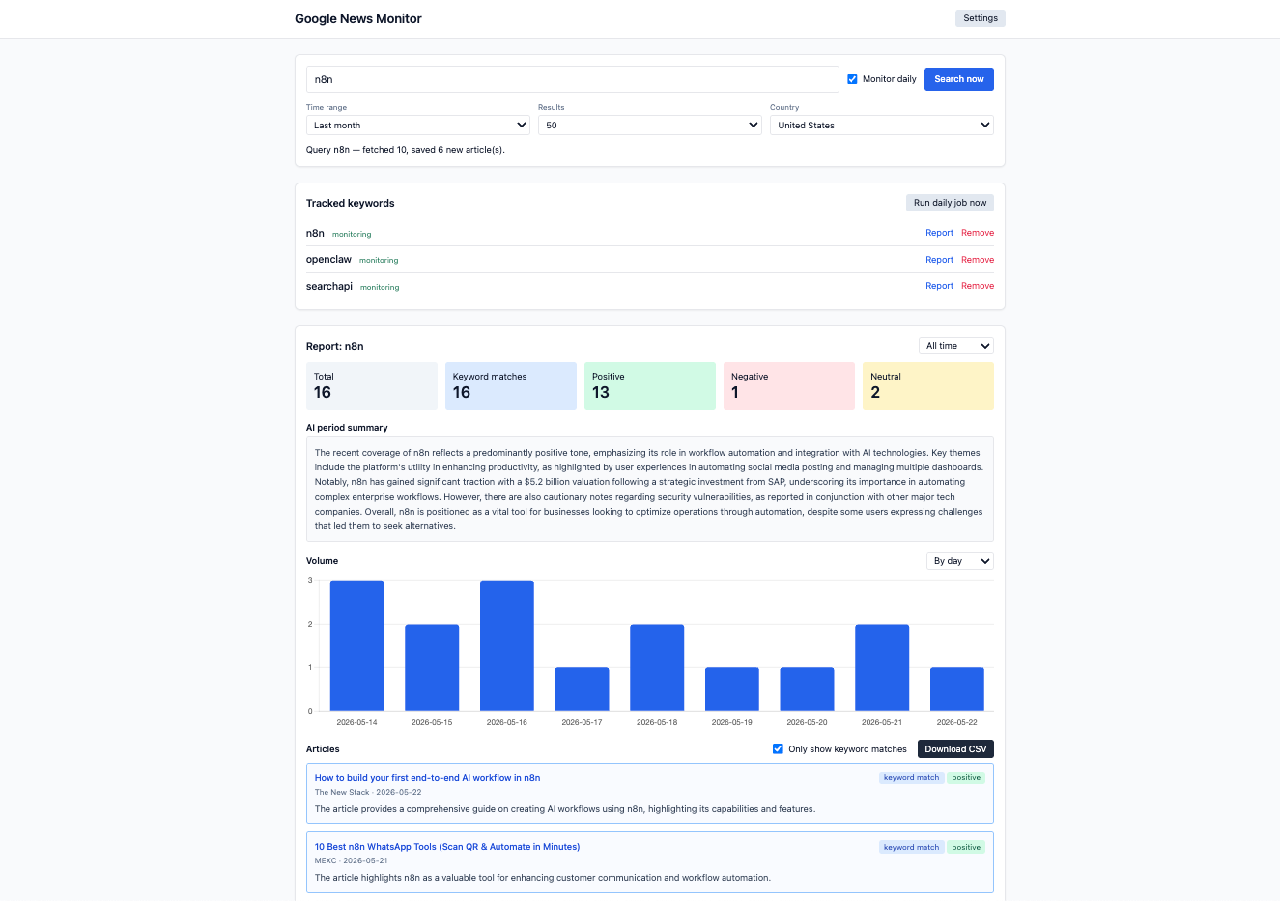Open Report link for n8n keyword
This screenshot has height=901, width=1280.
click(x=939, y=233)
